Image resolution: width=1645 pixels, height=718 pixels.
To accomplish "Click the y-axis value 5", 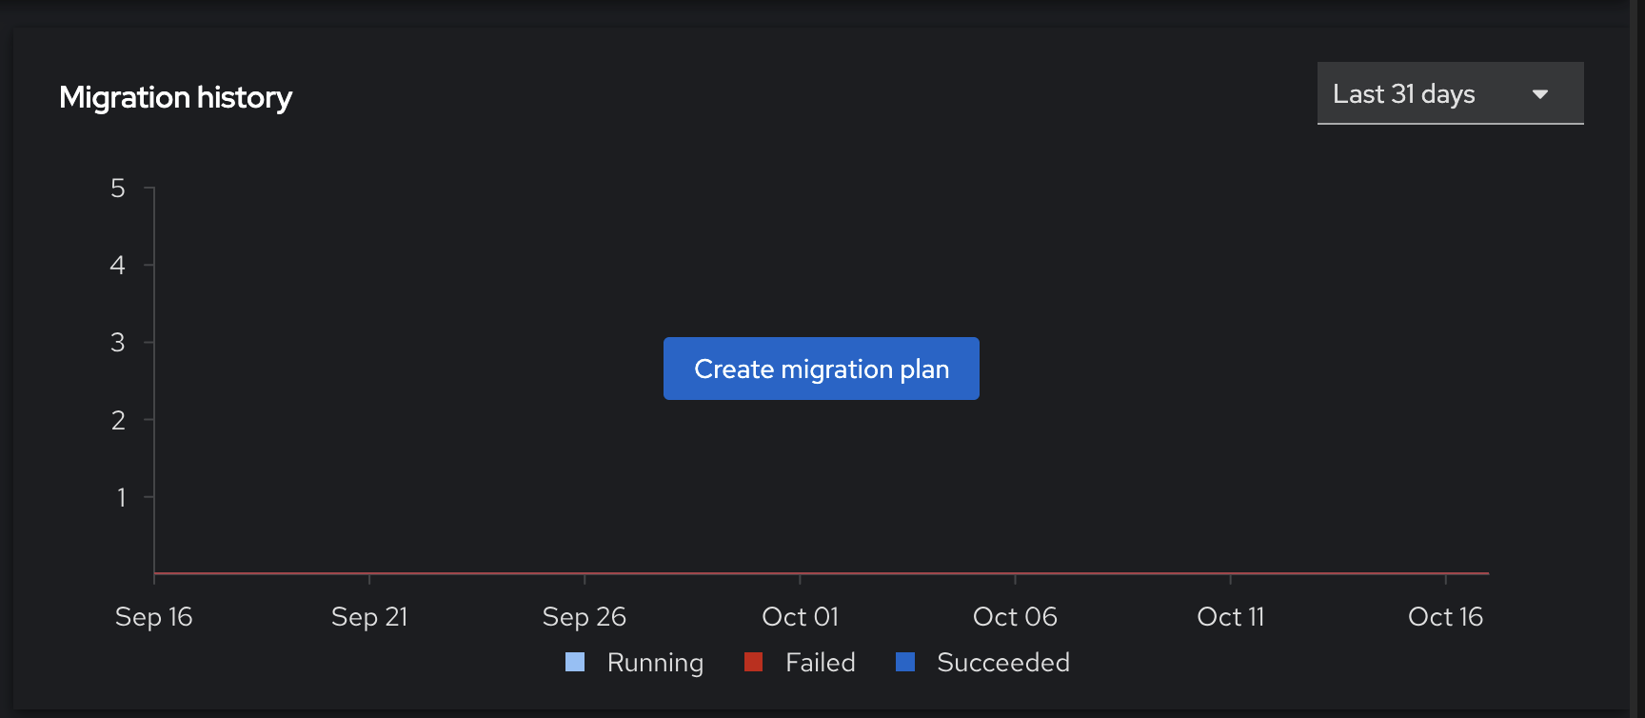I will pos(118,189).
